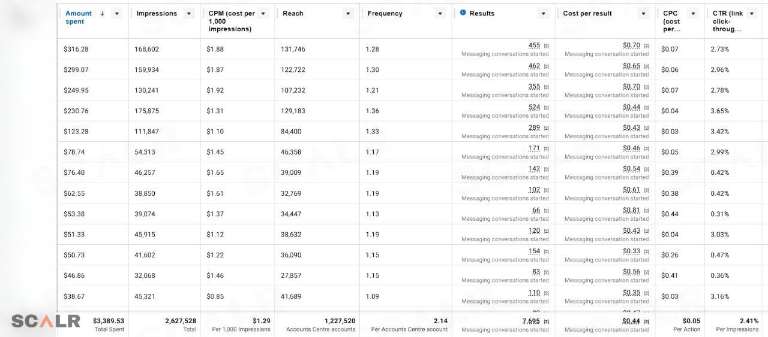Open the CPM column dropdown arrow

tap(263, 13)
